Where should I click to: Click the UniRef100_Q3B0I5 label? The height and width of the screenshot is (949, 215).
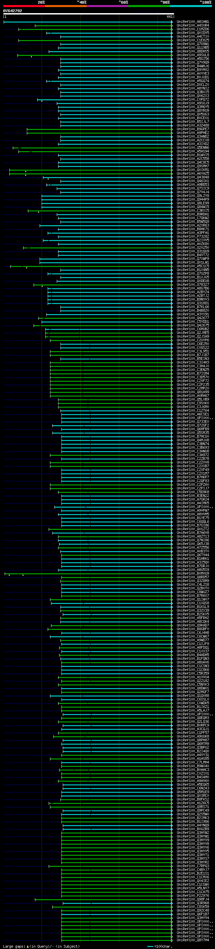[193, 92]
